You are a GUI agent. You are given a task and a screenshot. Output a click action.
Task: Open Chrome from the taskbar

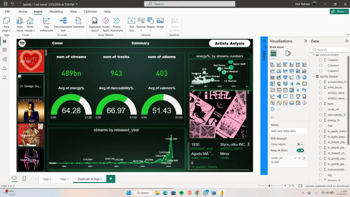coord(197,193)
